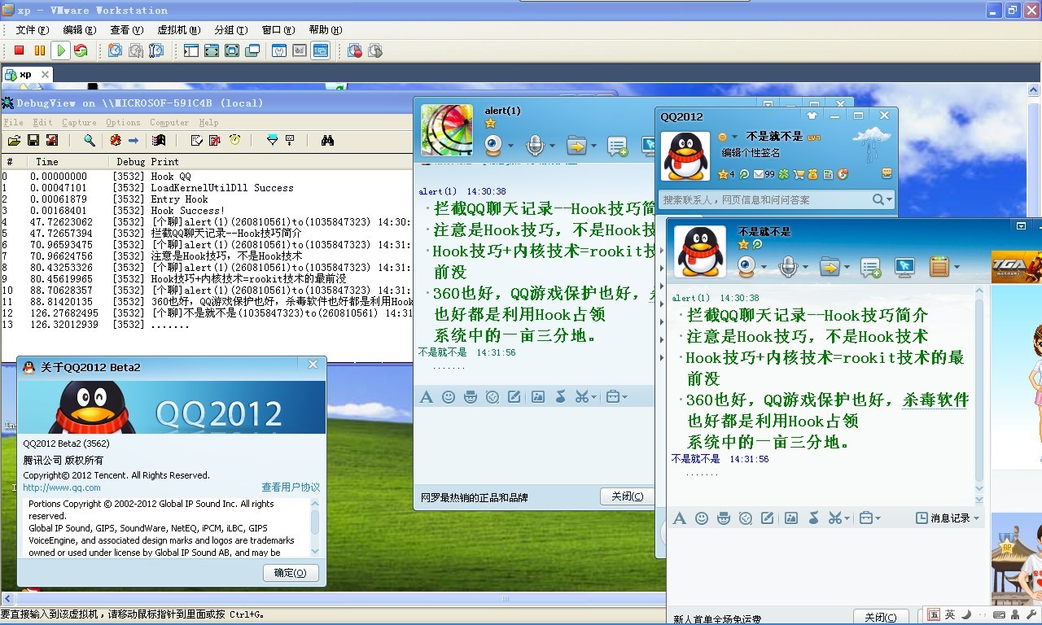The width and height of the screenshot is (1042, 625).
Task: Click apps box icon in 不是就不是 chat toolbar
Action: click(939, 266)
